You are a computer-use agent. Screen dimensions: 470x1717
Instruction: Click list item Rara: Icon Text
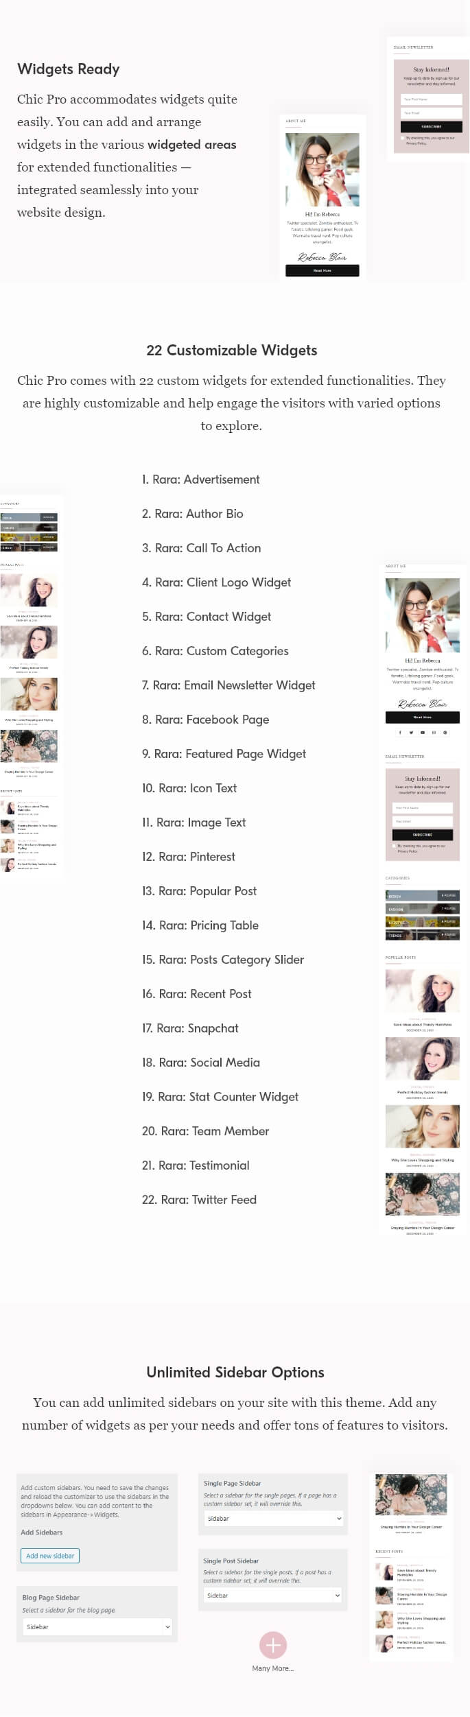pyautogui.click(x=189, y=788)
